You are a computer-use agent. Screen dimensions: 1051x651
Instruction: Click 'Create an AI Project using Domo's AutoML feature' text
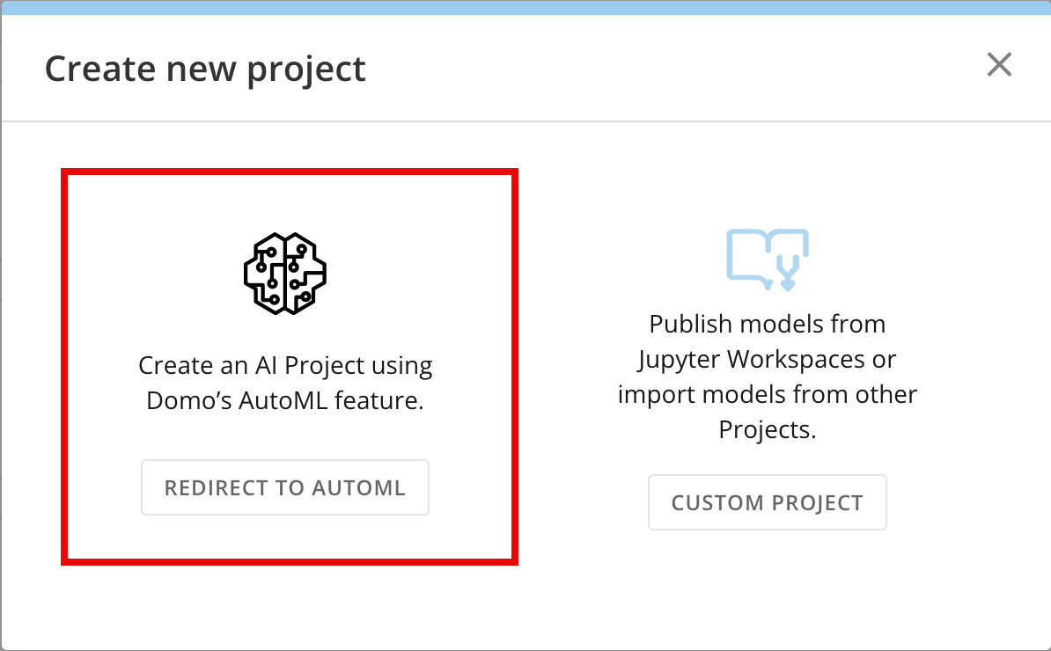pyautogui.click(x=285, y=383)
